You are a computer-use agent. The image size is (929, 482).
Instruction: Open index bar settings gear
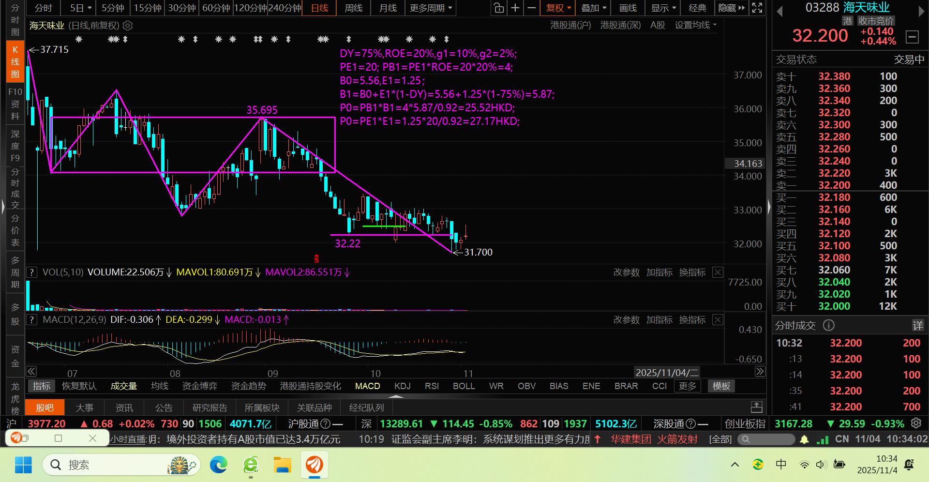(916, 423)
